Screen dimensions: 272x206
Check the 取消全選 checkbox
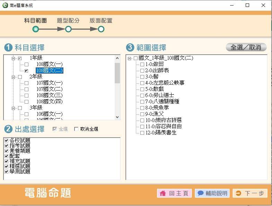[x=76, y=129]
